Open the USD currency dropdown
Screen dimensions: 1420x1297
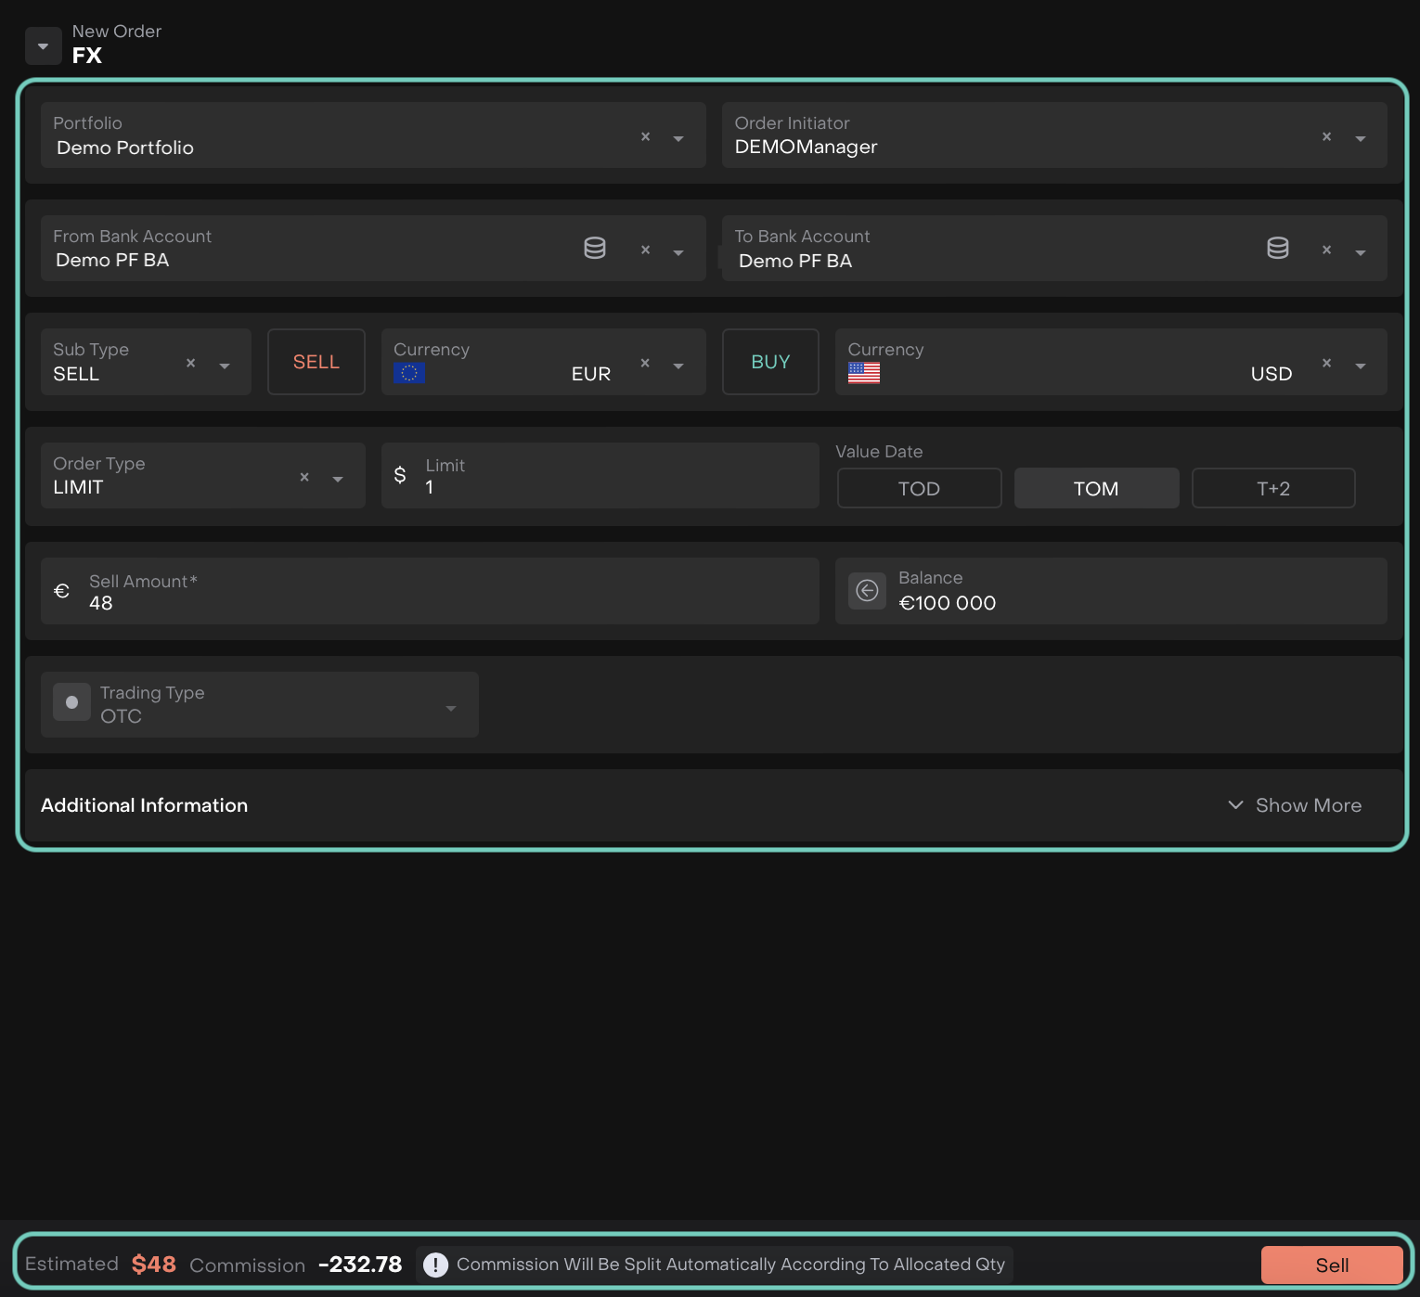(1360, 366)
